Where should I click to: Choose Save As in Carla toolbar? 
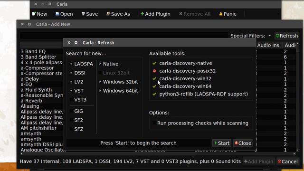coord(118,14)
